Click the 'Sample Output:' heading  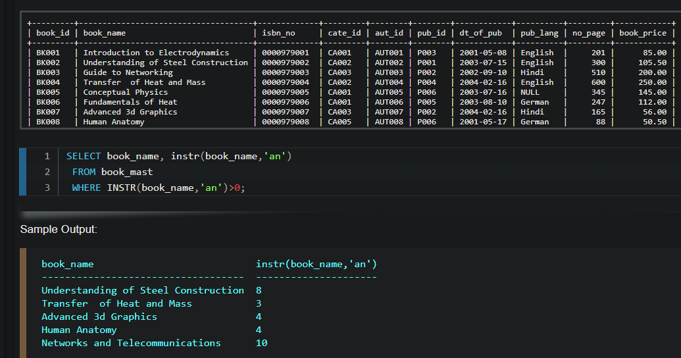point(59,230)
